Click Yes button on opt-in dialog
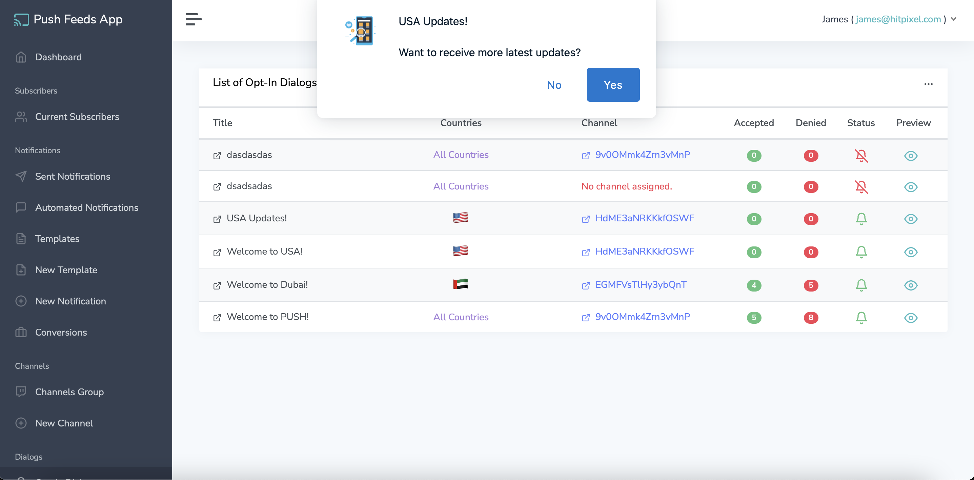 (x=613, y=84)
